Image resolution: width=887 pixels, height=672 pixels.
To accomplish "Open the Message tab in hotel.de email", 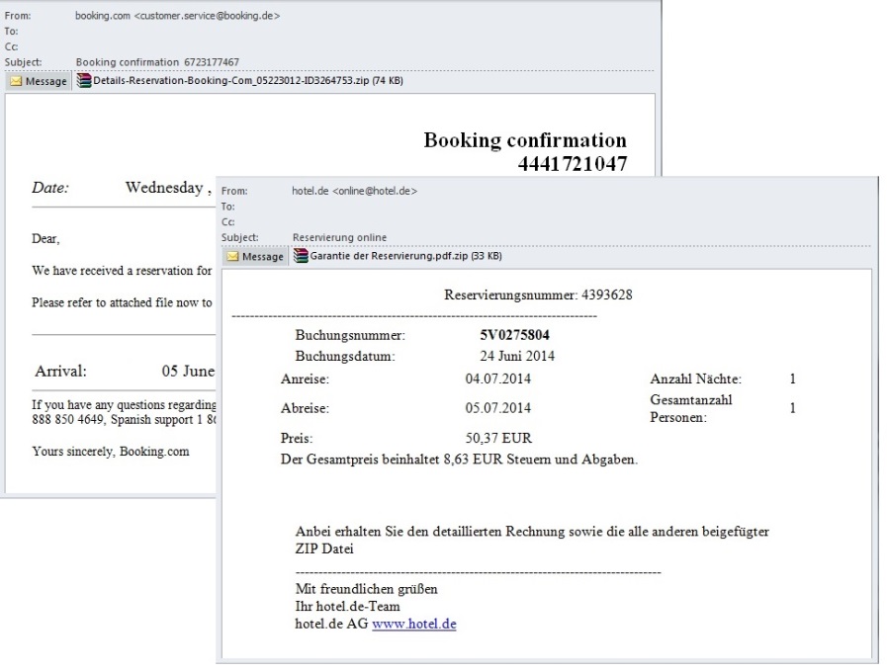I will (256, 257).
